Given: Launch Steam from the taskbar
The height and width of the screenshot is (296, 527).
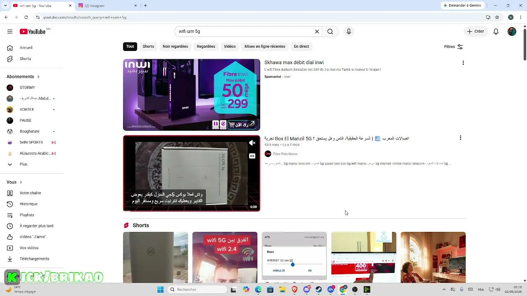Looking at the screenshot, I should 319,289.
